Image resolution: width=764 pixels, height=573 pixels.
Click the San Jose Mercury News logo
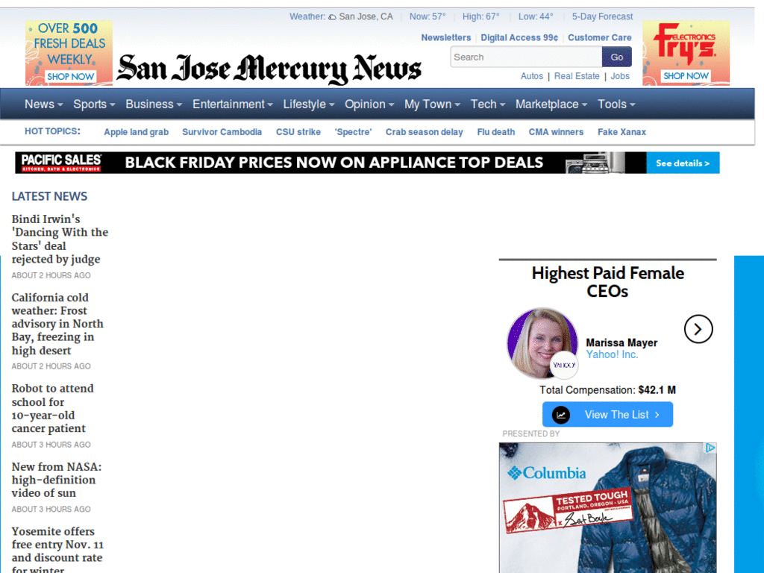tap(269, 69)
